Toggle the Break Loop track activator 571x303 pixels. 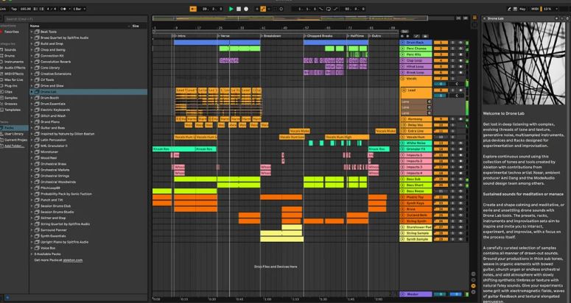coord(441,72)
